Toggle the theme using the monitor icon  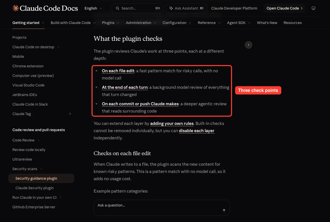tap(313, 8)
